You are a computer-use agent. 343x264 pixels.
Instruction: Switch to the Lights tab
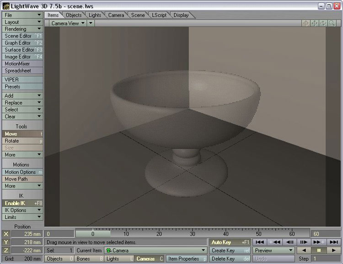(x=95, y=15)
